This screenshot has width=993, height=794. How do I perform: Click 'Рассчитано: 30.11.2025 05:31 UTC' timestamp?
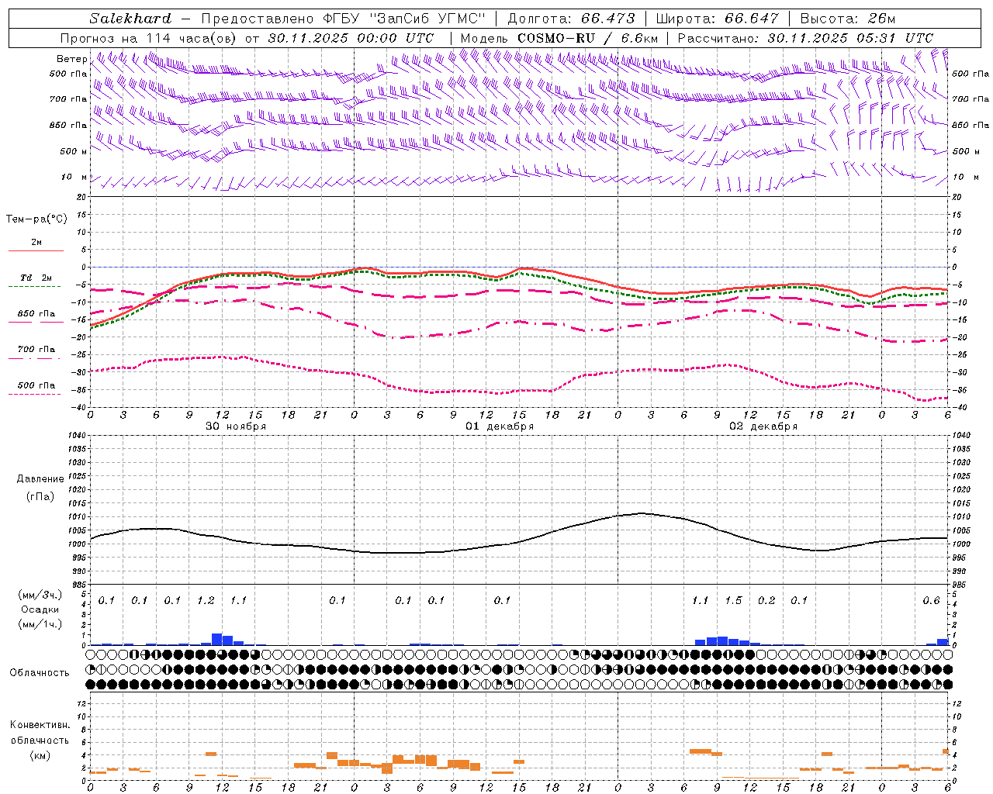pos(805,38)
